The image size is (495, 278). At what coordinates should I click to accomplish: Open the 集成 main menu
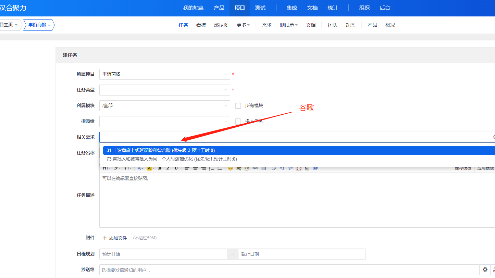292,8
